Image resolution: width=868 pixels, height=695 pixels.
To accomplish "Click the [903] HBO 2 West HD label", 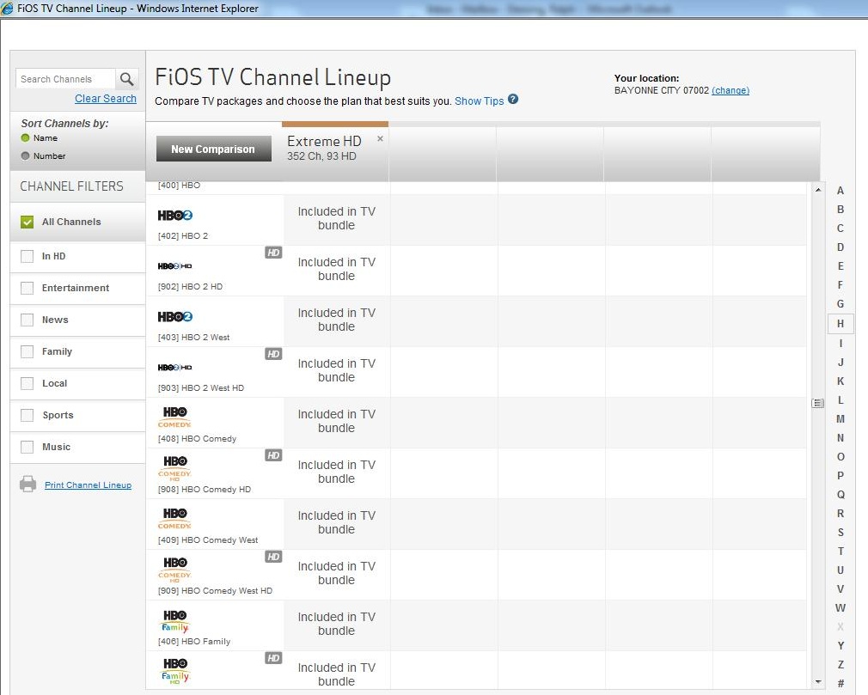I will [x=201, y=388].
